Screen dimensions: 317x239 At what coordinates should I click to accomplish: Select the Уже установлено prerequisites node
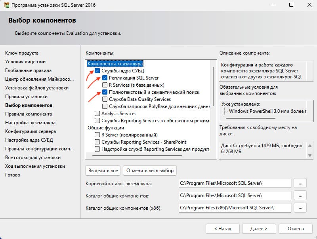[241, 104]
